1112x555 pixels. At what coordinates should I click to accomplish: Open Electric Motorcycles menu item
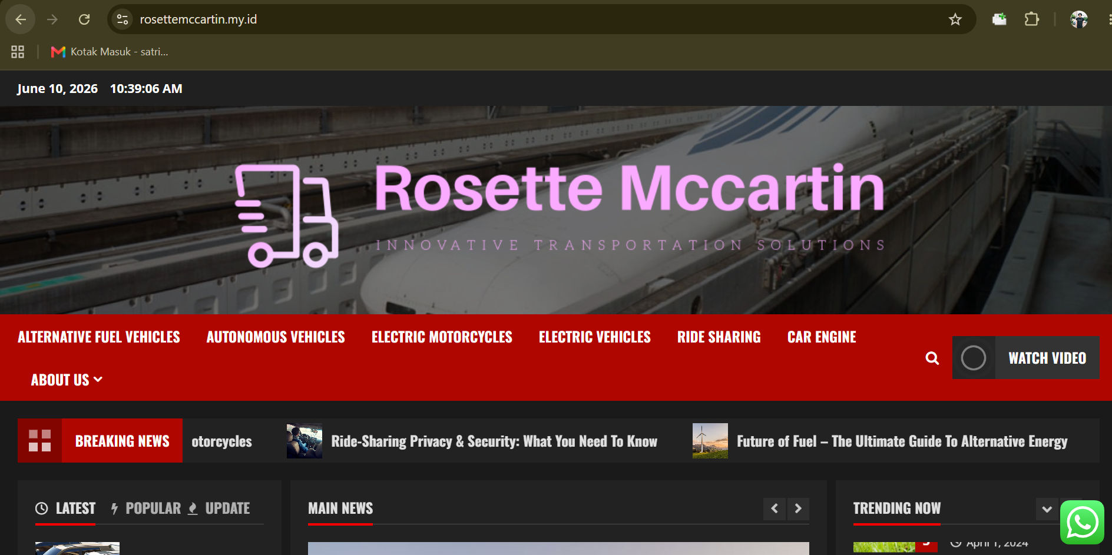pos(442,337)
